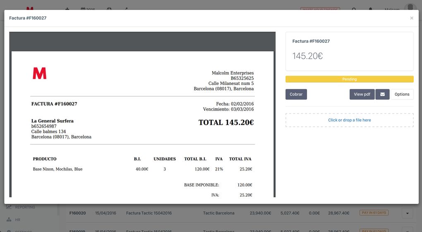Image resolution: width=422 pixels, height=232 pixels.
Task: Open the Options dropdown
Action: pyautogui.click(x=402, y=94)
